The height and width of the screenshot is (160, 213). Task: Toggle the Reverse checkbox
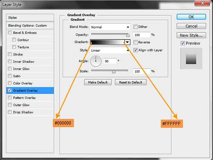(x=135, y=42)
